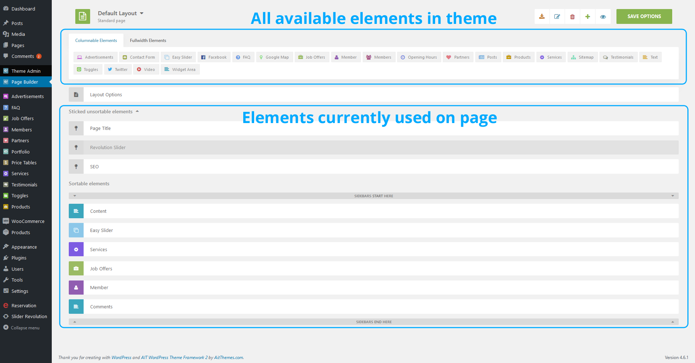The height and width of the screenshot is (363, 695).
Task: Select the Contact Form element
Action: click(139, 57)
